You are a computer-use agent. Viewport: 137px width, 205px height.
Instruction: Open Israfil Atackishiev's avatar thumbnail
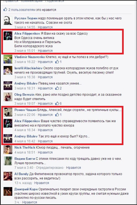click(x=8, y=71)
